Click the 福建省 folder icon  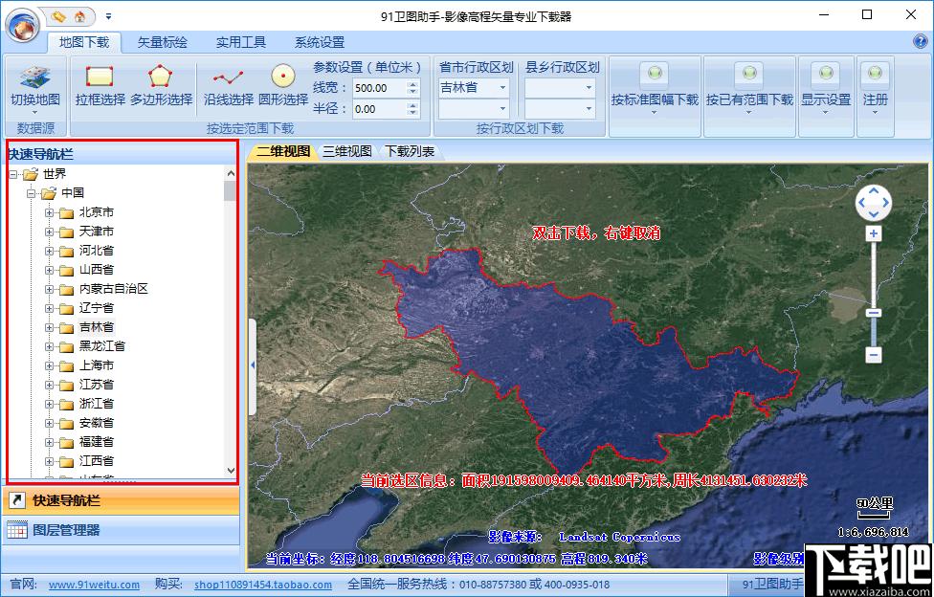[x=66, y=442]
